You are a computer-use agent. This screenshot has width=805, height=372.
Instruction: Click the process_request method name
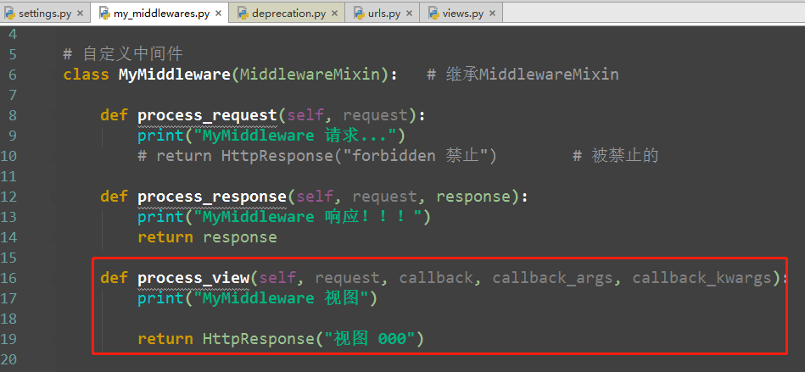pos(208,115)
